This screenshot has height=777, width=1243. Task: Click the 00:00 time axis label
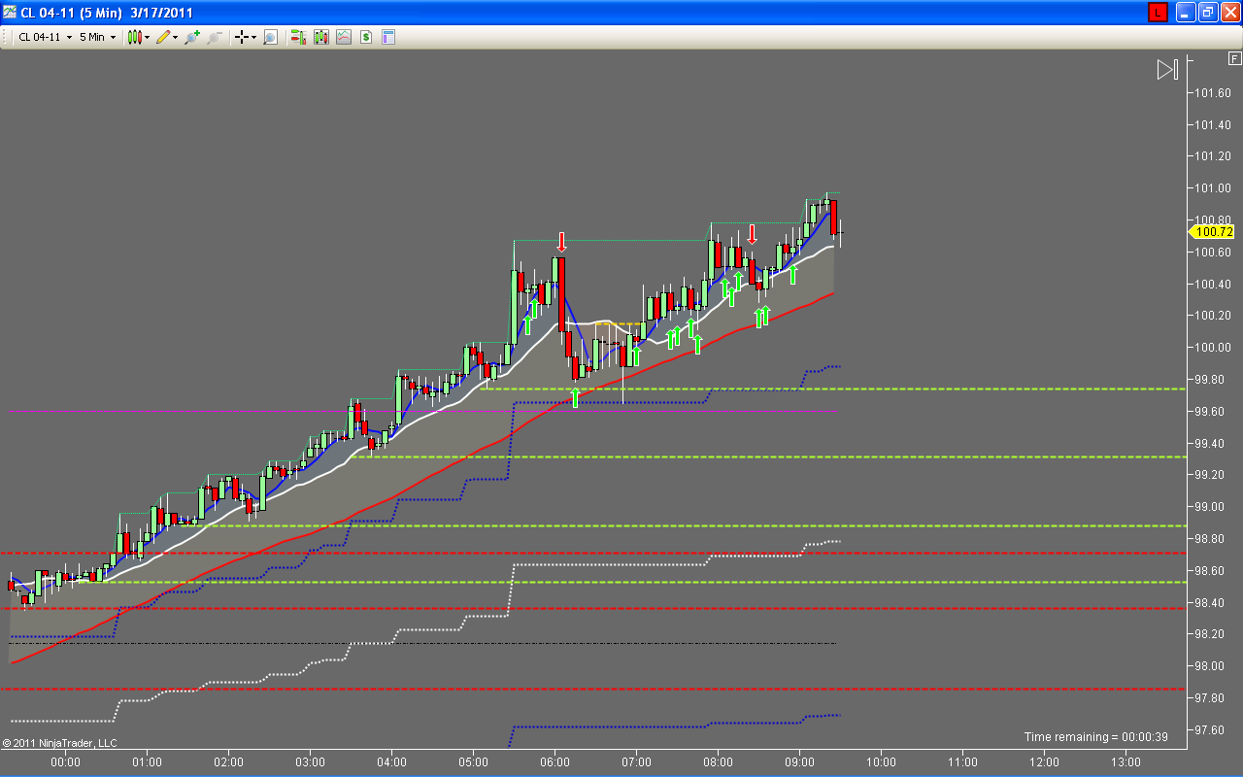click(x=65, y=762)
